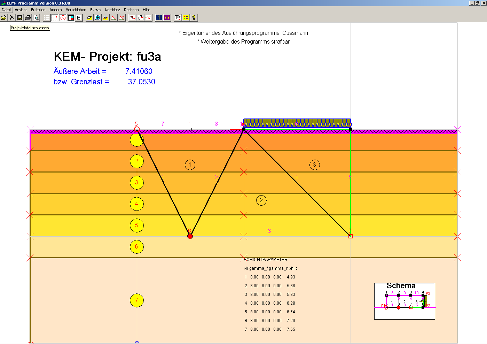Viewport: 487px width, 344px height.
Task: Click the yellow number 1 icon
Action: pos(159,17)
